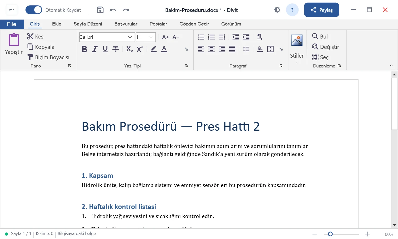The image size is (398, 239).
Task: Justify the paragraph text
Action: (x=232, y=49)
